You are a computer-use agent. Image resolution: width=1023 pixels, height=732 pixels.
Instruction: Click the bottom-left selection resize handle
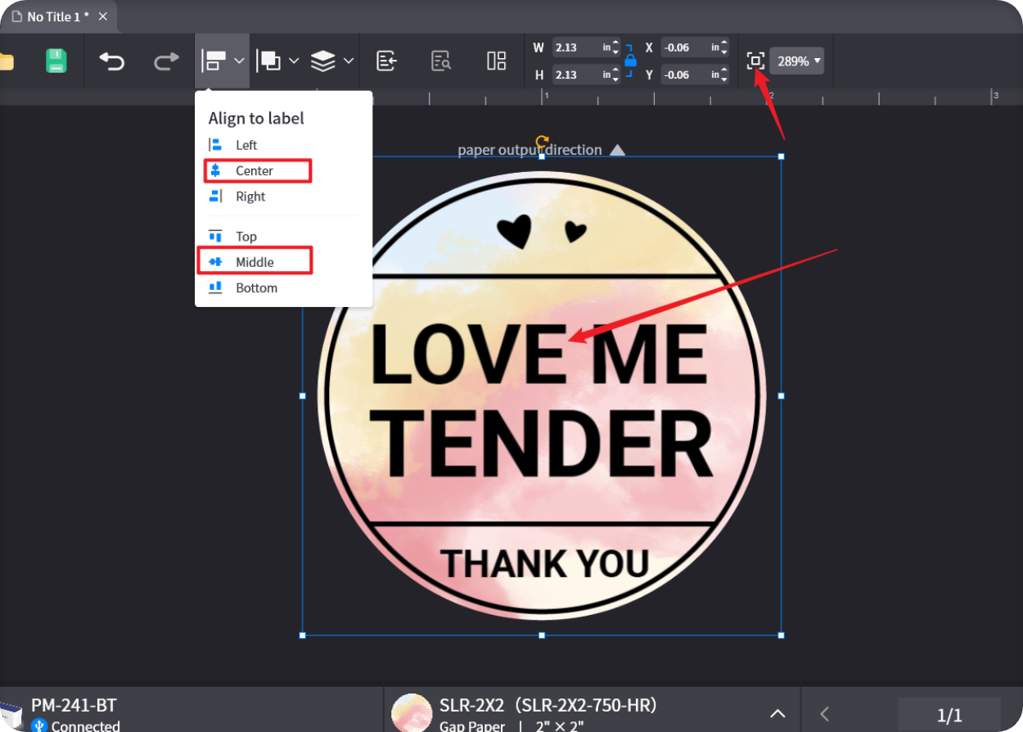[x=302, y=635]
